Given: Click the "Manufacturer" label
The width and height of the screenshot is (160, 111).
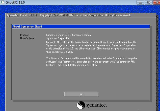Looking at the screenshot, I should (x=27, y=38).
